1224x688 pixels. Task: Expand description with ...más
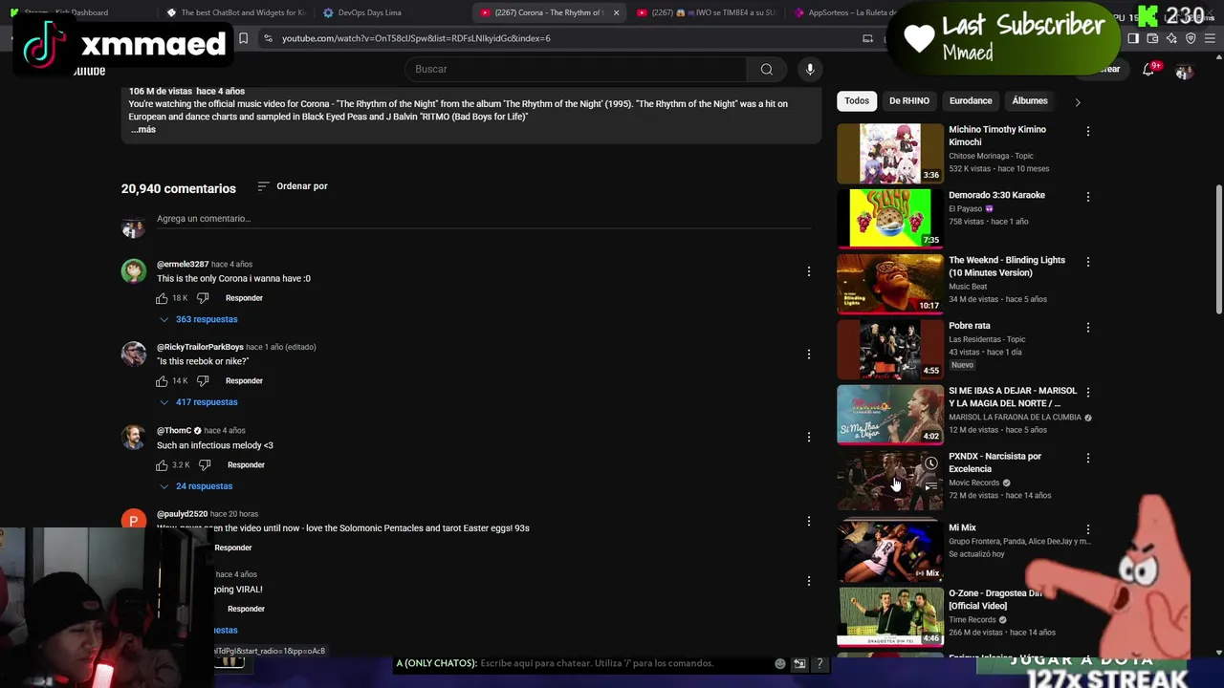tap(142, 129)
